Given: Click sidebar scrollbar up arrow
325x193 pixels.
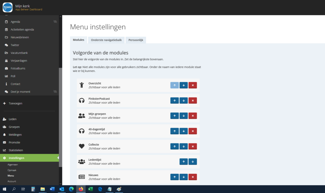Looking at the screenshot, I should point(61,17).
